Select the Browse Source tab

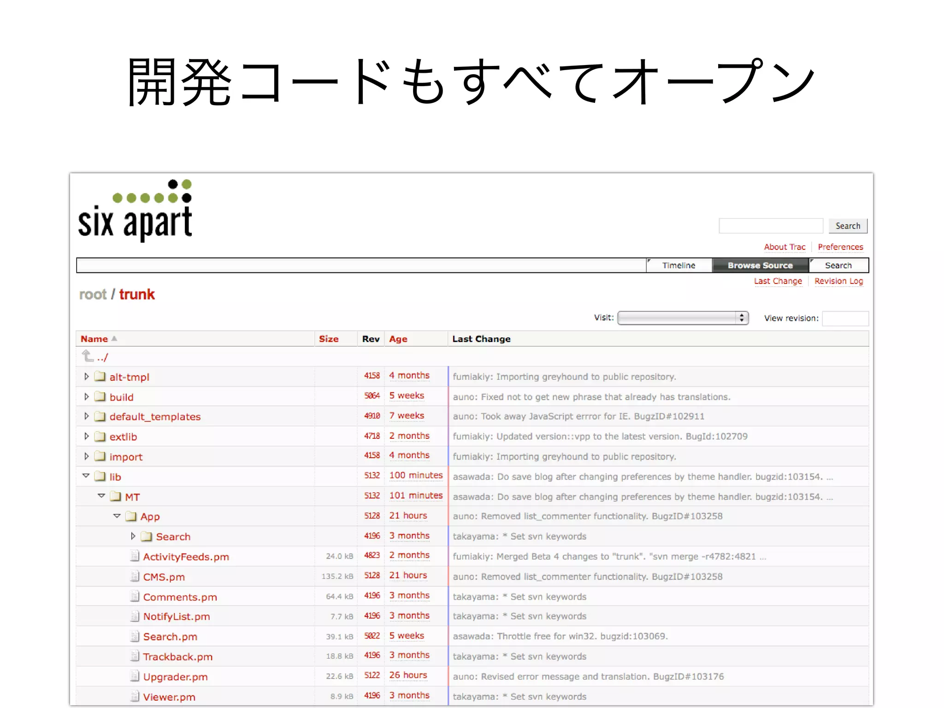tap(760, 265)
